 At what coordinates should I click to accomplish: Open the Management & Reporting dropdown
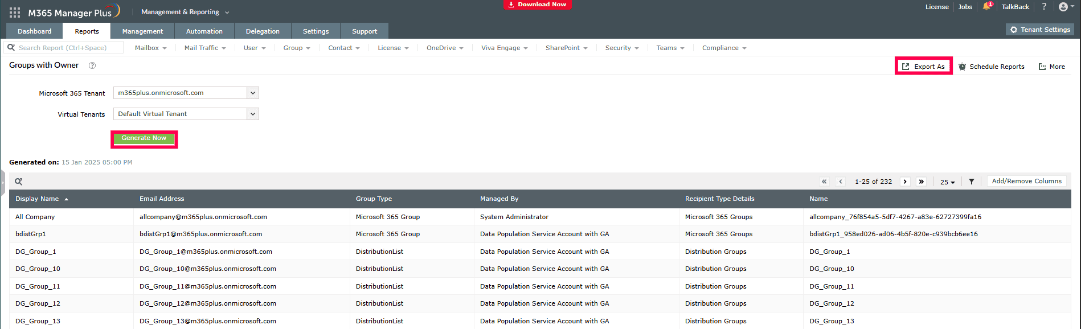tap(185, 12)
